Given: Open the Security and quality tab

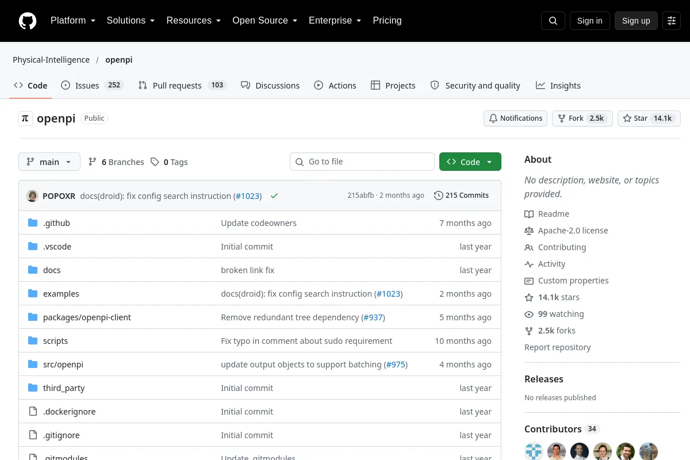Looking at the screenshot, I should coord(476,85).
